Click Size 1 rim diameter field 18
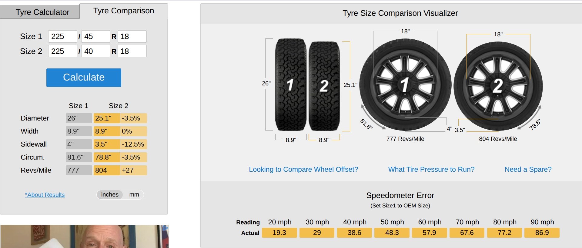This screenshot has width=582, height=248. click(132, 36)
